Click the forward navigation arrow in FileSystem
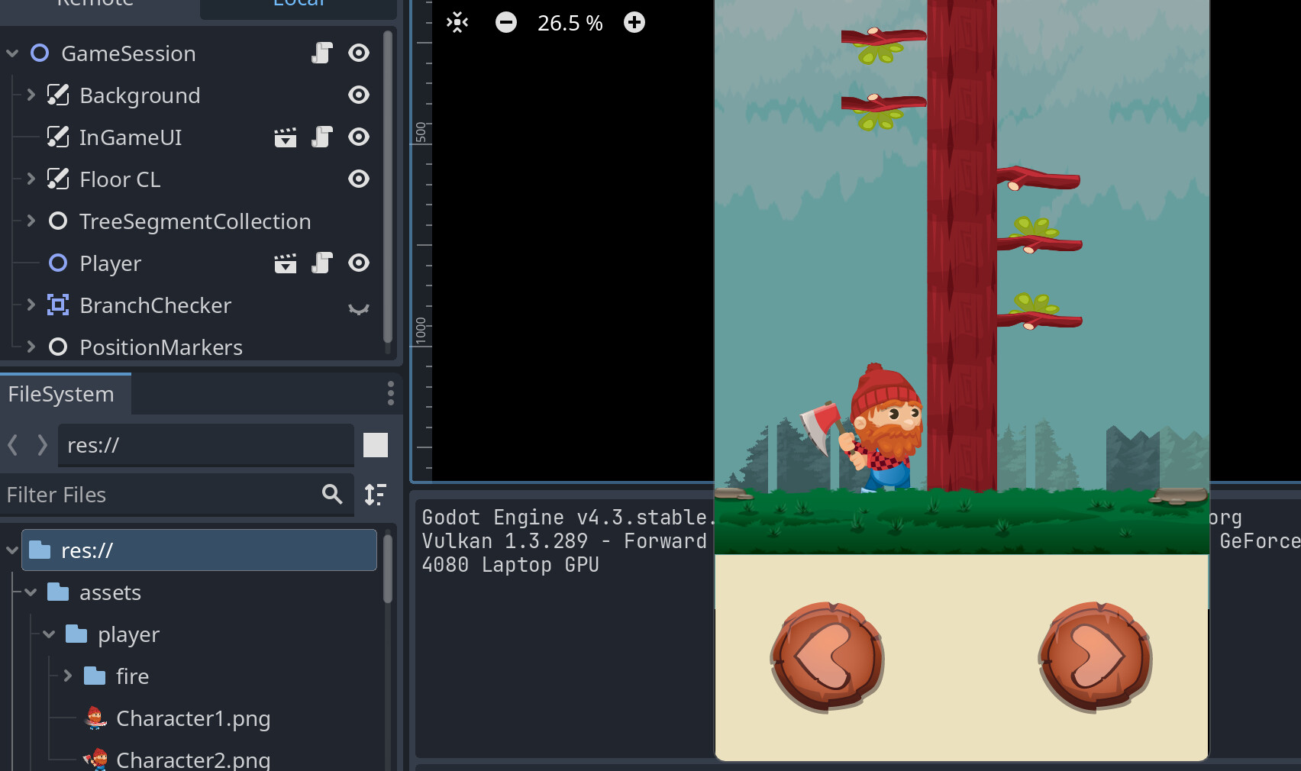This screenshot has width=1301, height=771. coord(42,445)
